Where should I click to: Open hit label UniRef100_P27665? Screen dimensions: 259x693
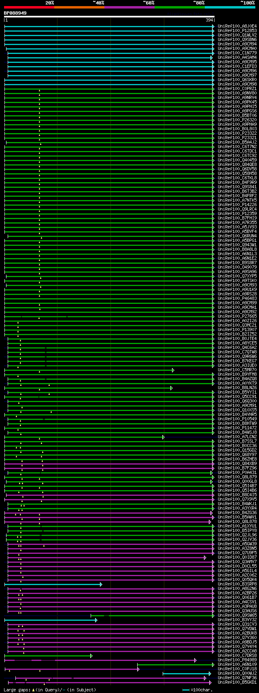[x=237, y=316]
